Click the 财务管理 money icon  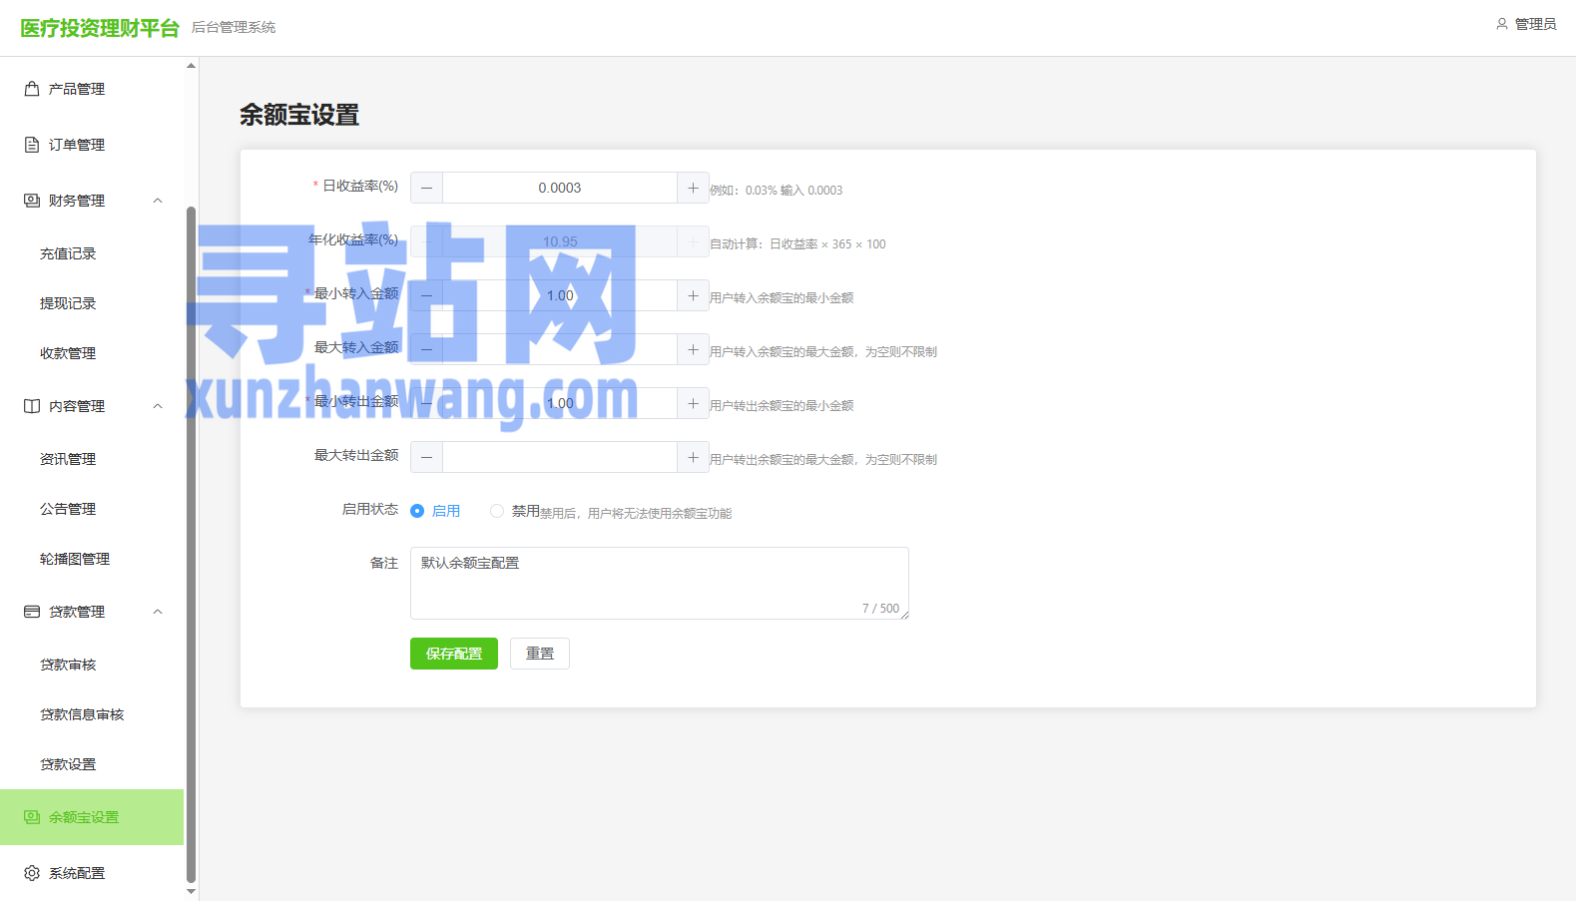click(x=32, y=201)
